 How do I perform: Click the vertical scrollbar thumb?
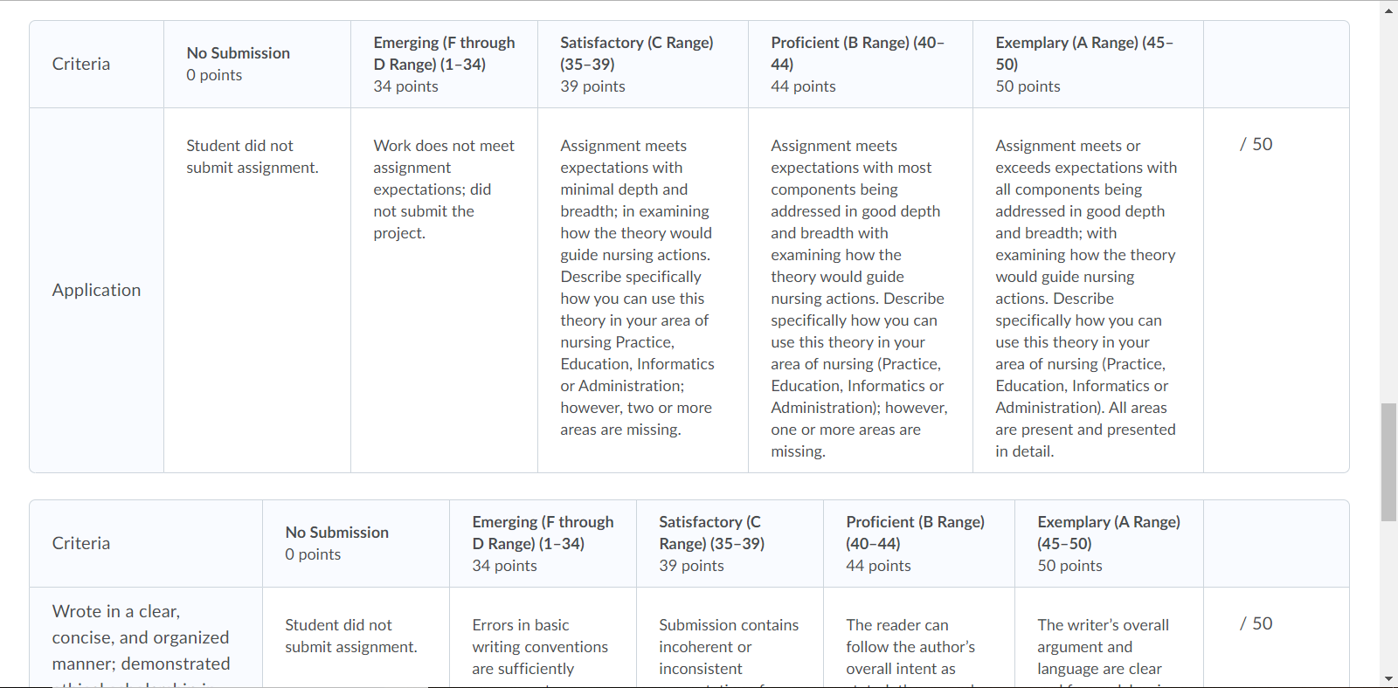(x=1389, y=462)
